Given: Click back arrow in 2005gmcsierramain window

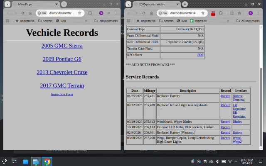Looking at the screenshot, I should 129,13.
